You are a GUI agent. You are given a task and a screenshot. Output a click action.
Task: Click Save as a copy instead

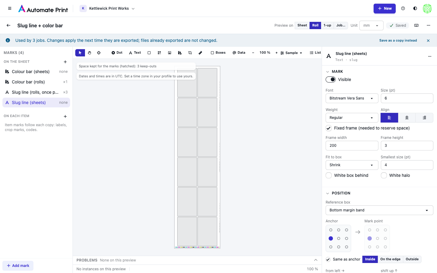[398, 40]
